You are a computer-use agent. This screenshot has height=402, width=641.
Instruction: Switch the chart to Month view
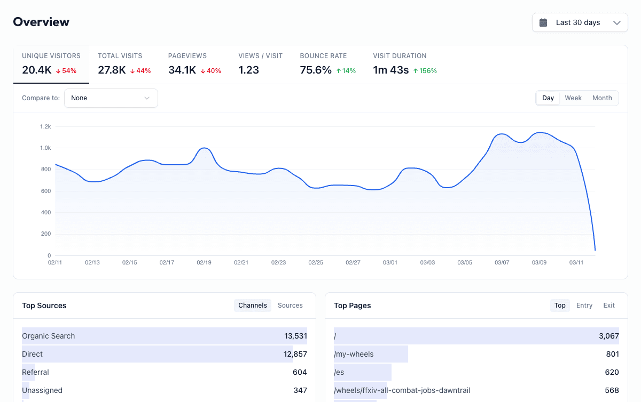[x=602, y=98]
